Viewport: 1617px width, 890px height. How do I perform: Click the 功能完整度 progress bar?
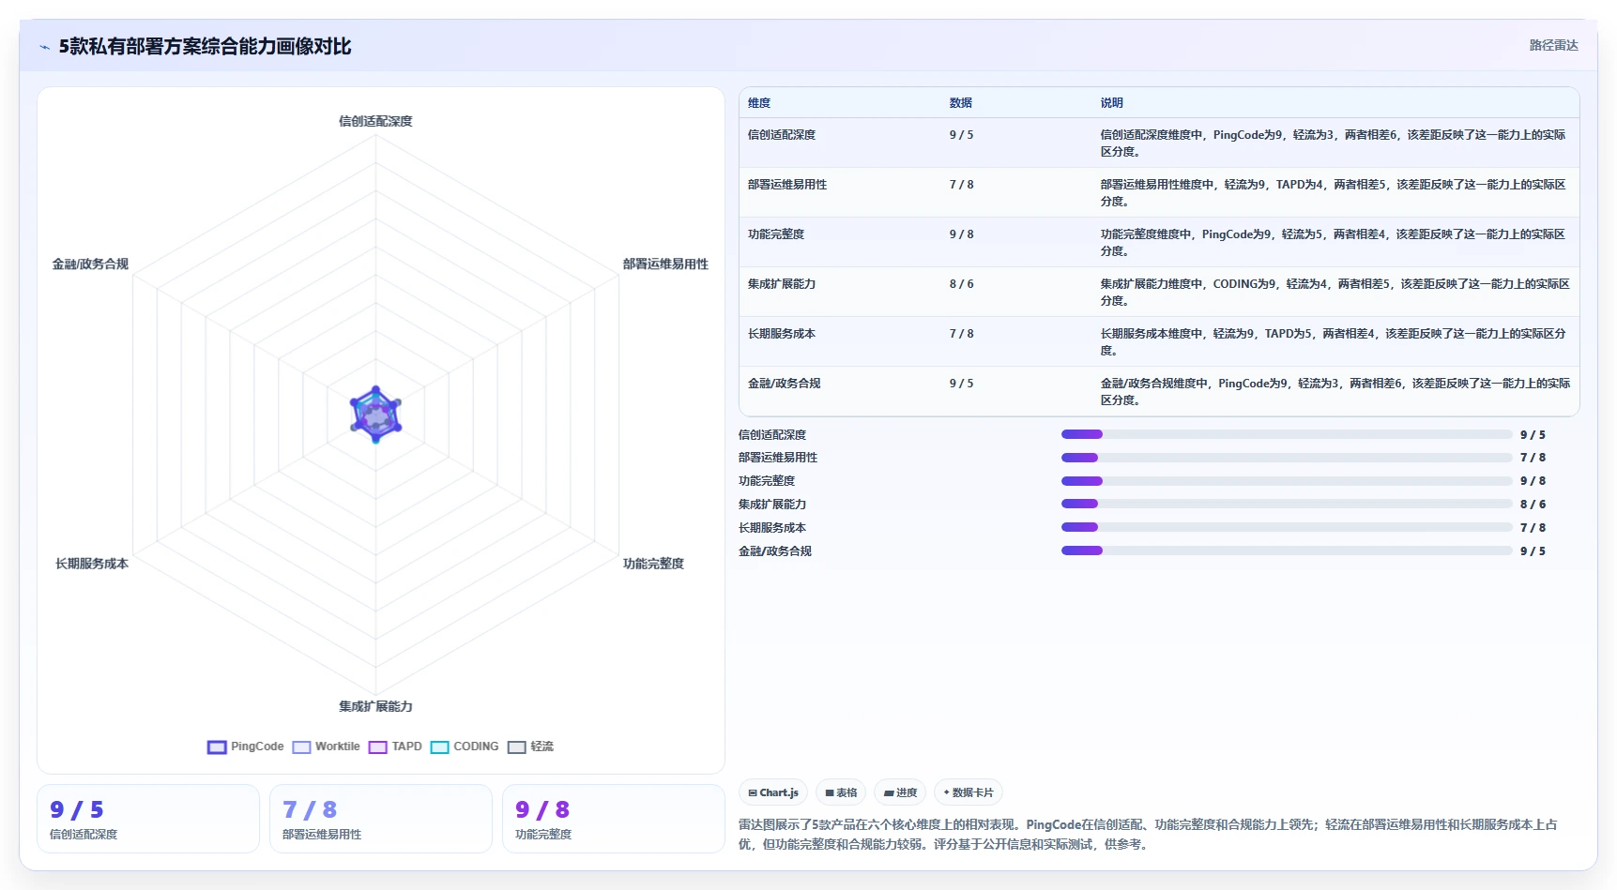click(1287, 481)
